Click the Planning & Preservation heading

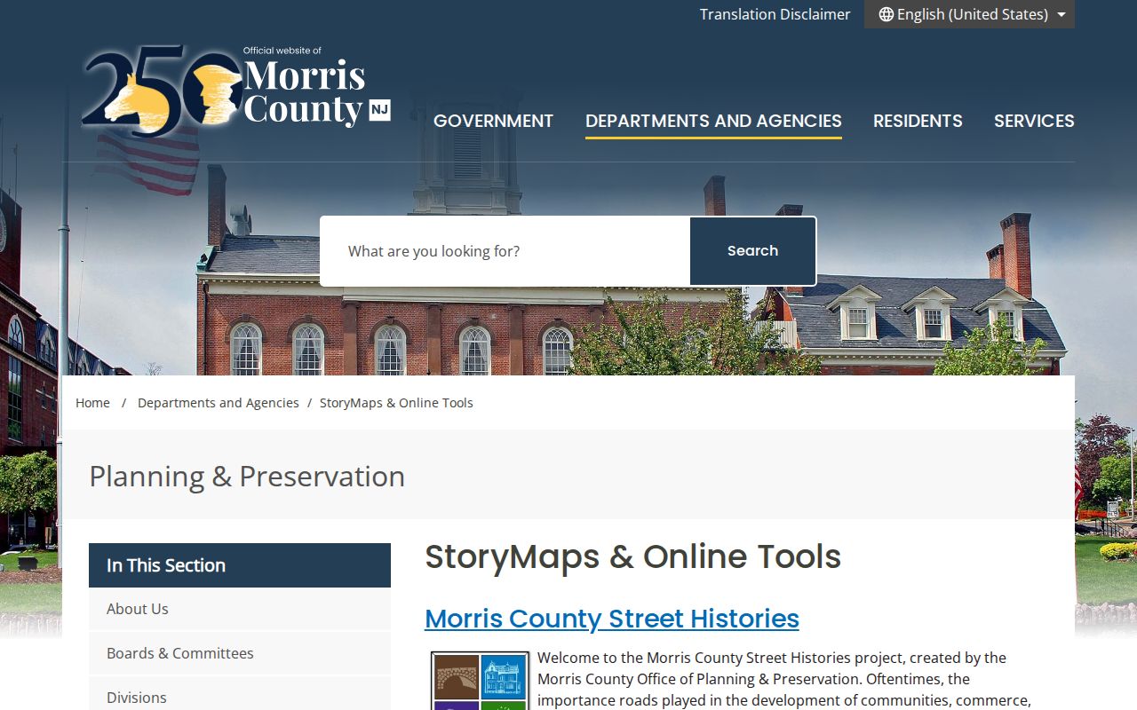point(247,477)
